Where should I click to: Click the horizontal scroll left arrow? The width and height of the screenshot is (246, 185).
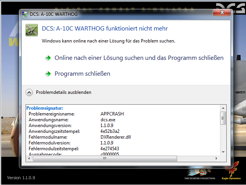tap(29, 158)
